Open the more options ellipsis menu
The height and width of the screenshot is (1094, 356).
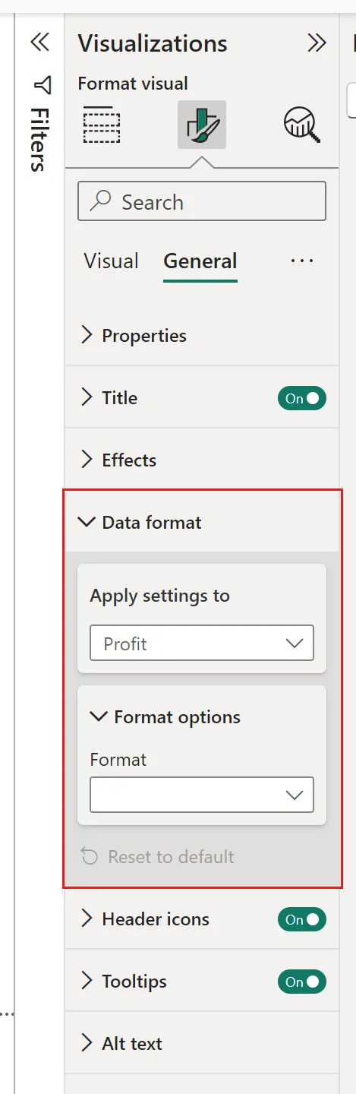coord(302,261)
